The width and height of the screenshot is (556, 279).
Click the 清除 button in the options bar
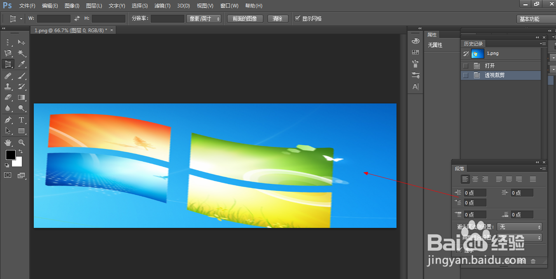(x=278, y=19)
